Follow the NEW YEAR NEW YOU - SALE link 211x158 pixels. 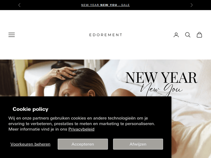click(105, 5)
